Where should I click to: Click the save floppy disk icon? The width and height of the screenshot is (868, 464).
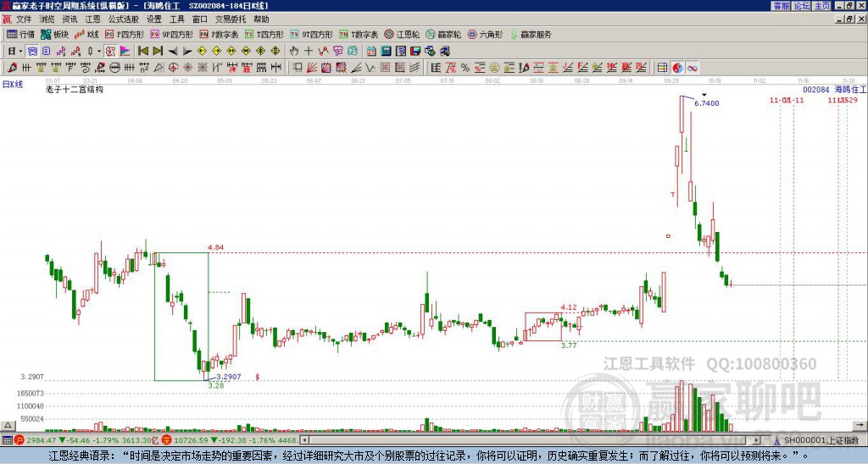point(415,52)
